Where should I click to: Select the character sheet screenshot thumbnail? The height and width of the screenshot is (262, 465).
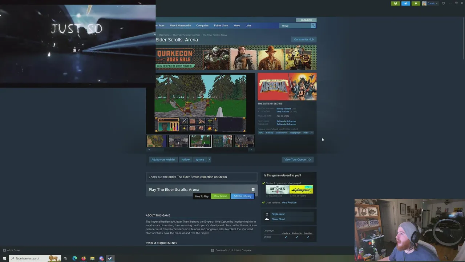point(223,141)
